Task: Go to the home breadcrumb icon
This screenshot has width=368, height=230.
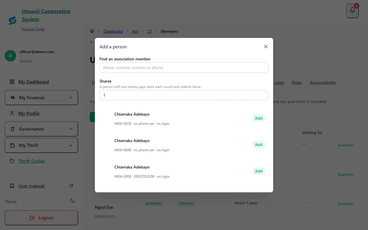Action: (92, 31)
